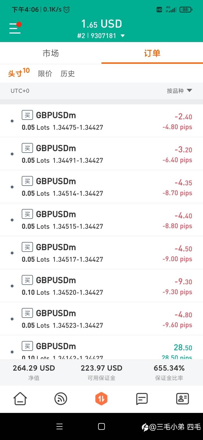Open the hamburger side menu
The height and width of the screenshot is (440, 203).
[15, 28]
